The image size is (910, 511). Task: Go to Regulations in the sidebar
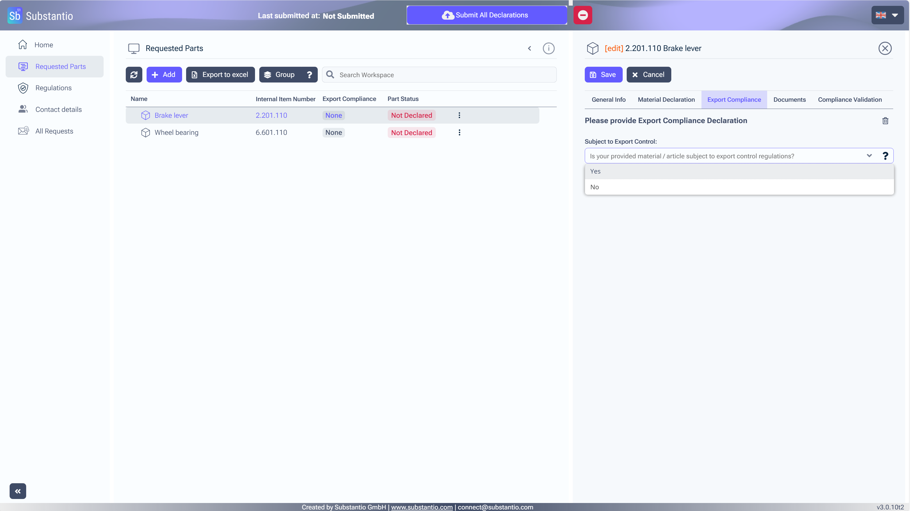tap(53, 88)
